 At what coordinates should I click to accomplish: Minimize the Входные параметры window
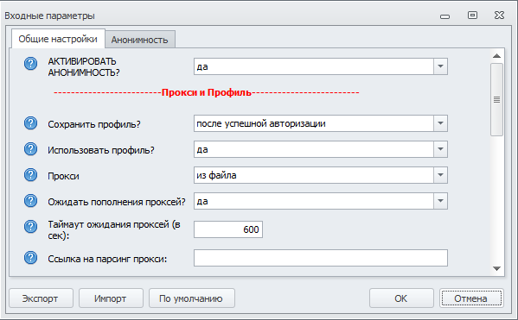(445, 16)
